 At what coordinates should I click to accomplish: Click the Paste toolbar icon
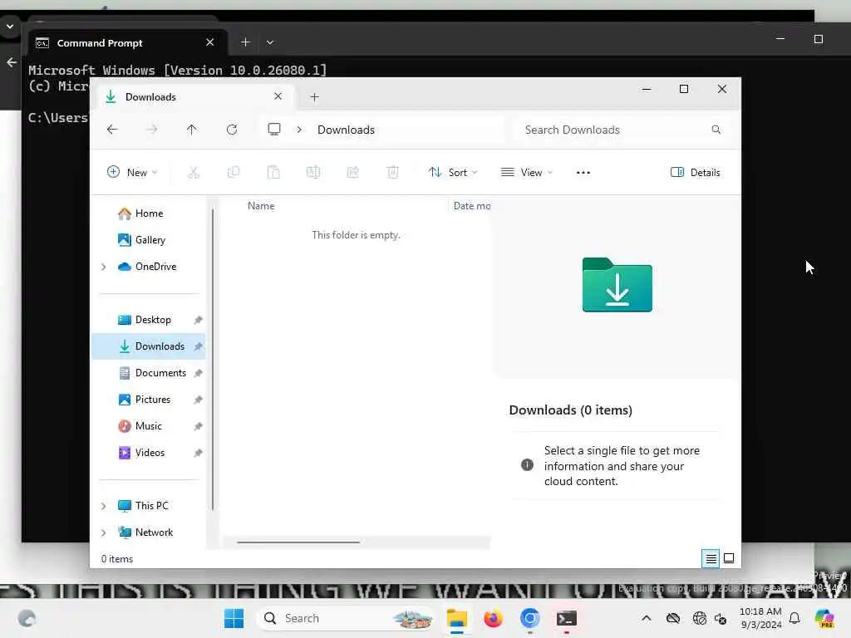coord(273,173)
